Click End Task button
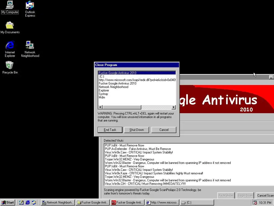 click(x=110, y=130)
